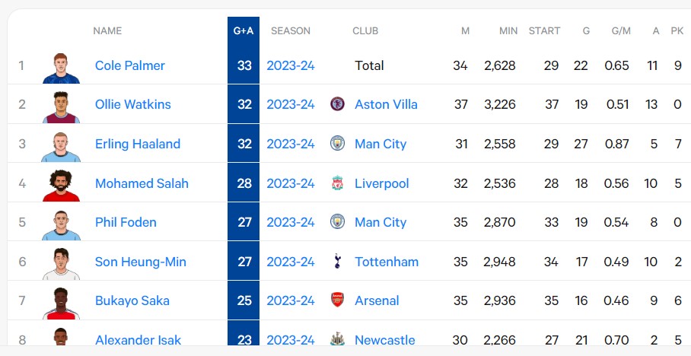Click Man City crest in Haaland's row
The width and height of the screenshot is (691, 356).
point(337,143)
